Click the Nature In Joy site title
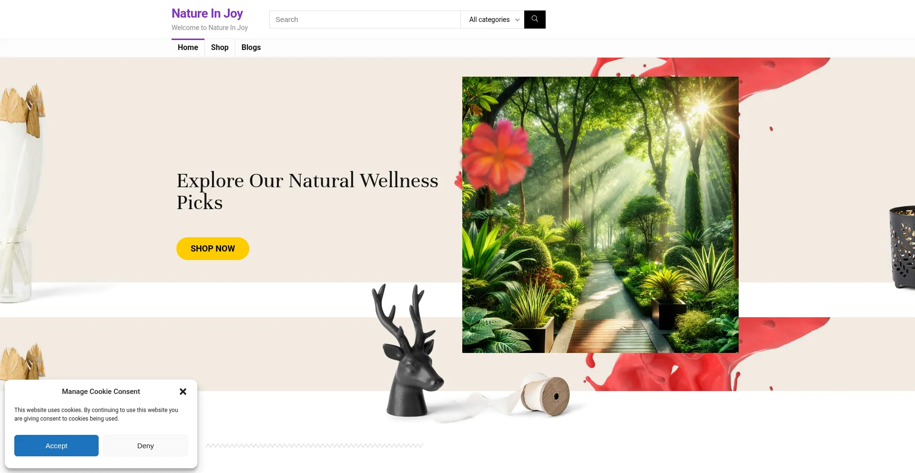915x473 pixels. tap(207, 13)
